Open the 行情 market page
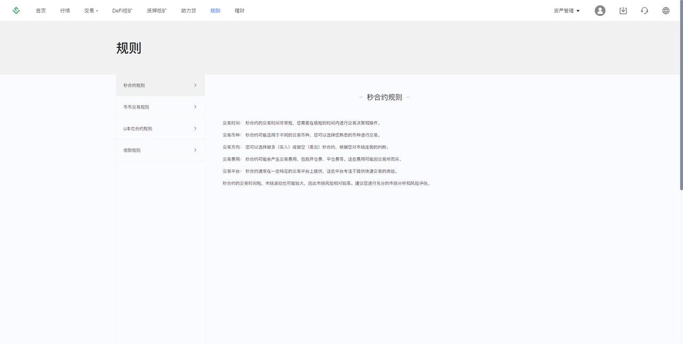This screenshot has width=683, height=344. pyautogui.click(x=65, y=11)
